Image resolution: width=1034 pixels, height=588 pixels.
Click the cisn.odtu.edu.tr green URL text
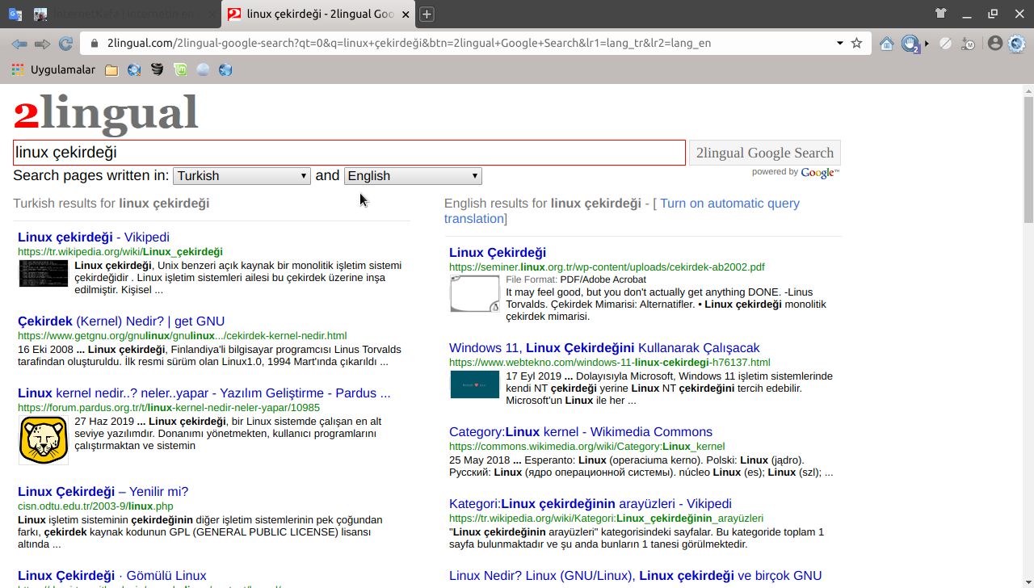95,506
